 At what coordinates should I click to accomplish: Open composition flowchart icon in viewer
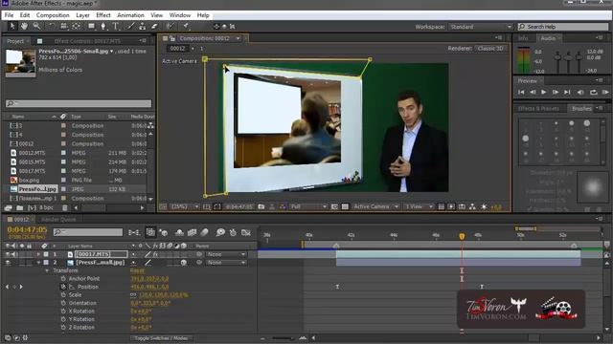pos(472,206)
